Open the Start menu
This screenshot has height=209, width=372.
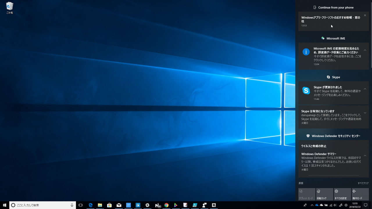tap(4, 205)
